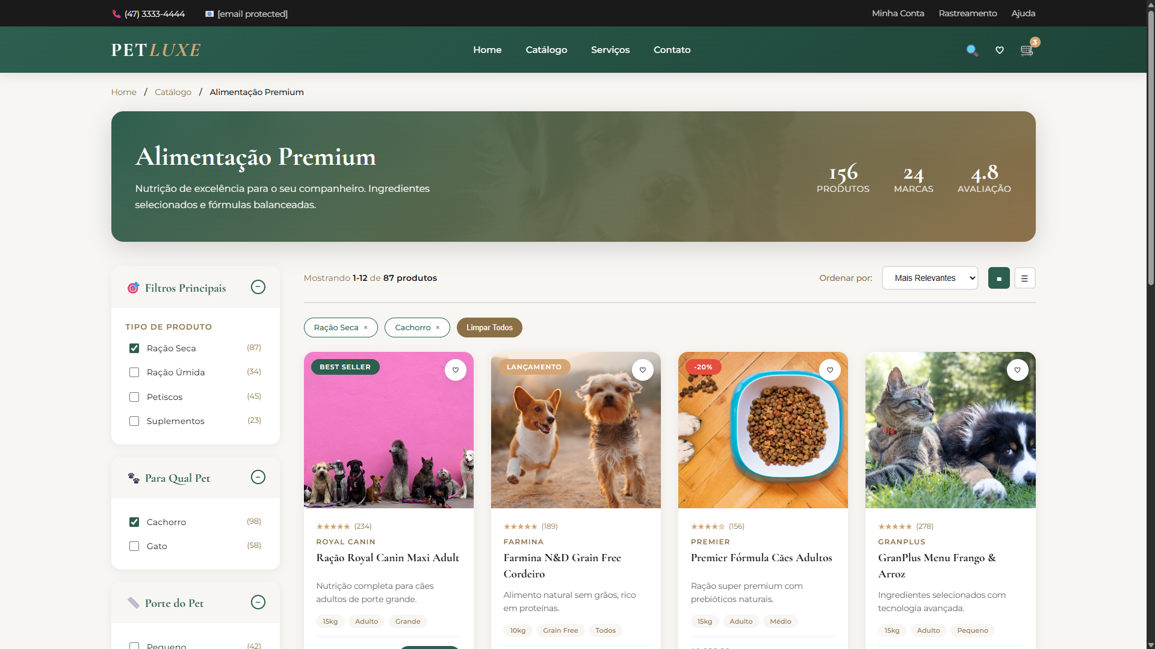Uncheck the Ração Seca checkbox

point(134,348)
